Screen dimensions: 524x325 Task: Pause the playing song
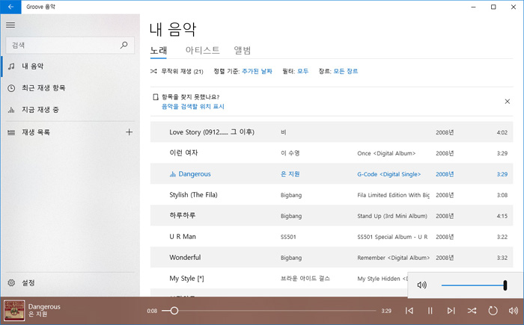tap(430, 311)
